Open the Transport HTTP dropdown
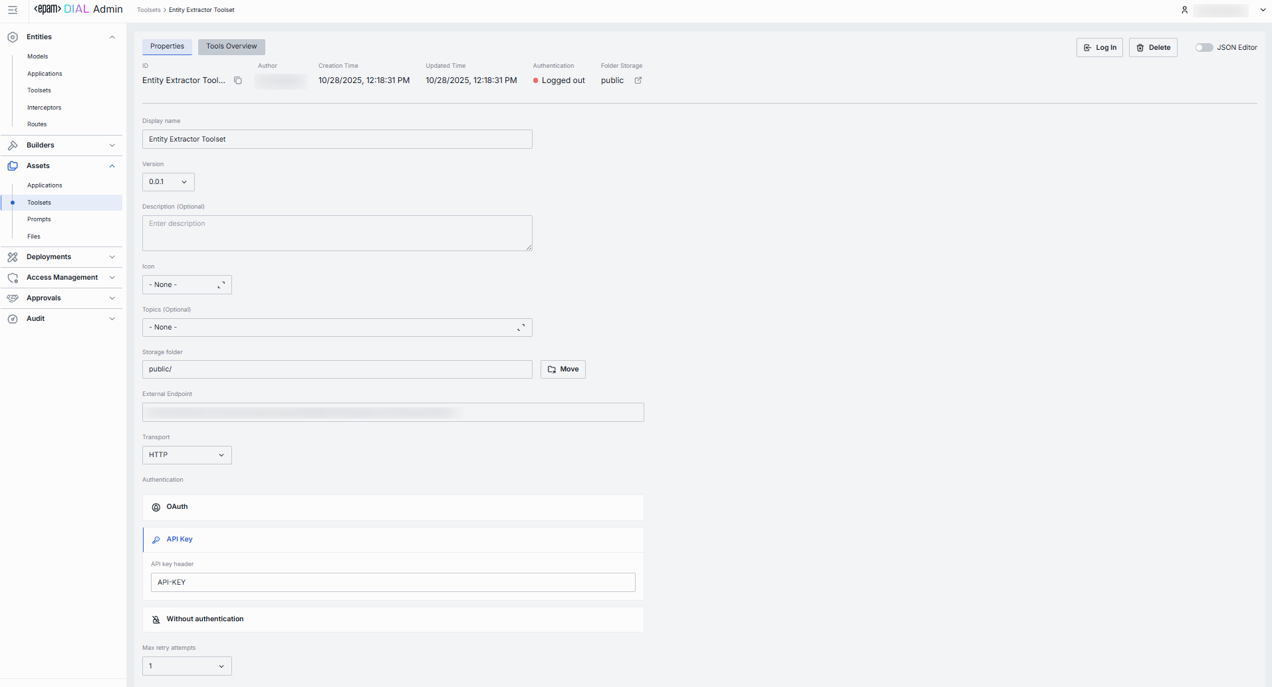The height and width of the screenshot is (687, 1272). pos(187,455)
